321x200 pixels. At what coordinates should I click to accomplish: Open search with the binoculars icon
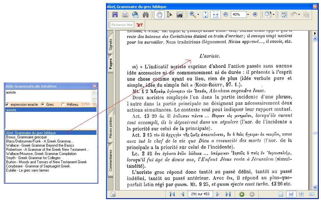[x=146, y=14]
